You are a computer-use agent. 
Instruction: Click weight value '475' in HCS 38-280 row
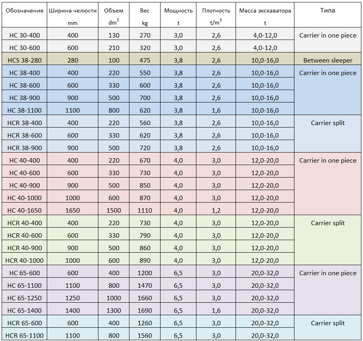[145, 60]
